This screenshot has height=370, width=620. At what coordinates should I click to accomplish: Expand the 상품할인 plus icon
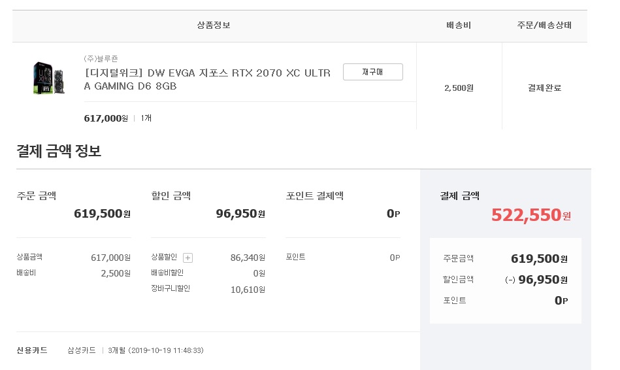point(188,258)
